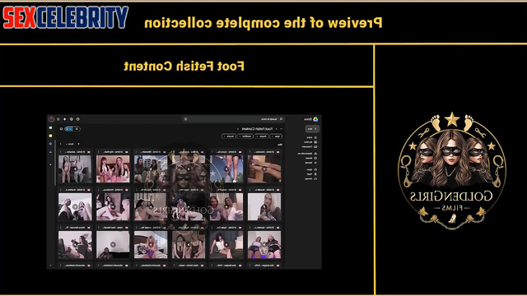The width and height of the screenshot is (527, 296).
Task: Expand the Type filter chip
Action: 277,136
